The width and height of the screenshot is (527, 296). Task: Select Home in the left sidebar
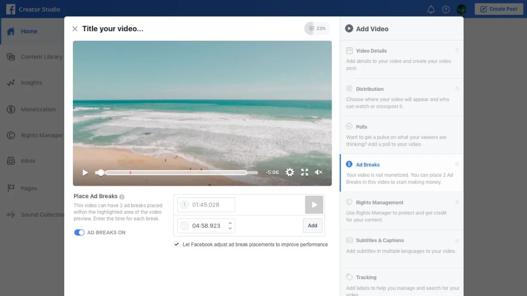click(29, 31)
